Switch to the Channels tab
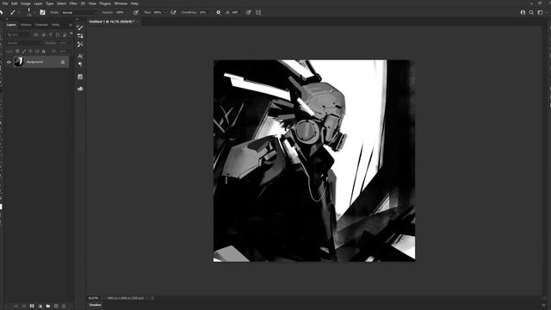The image size is (551, 310). click(x=41, y=25)
